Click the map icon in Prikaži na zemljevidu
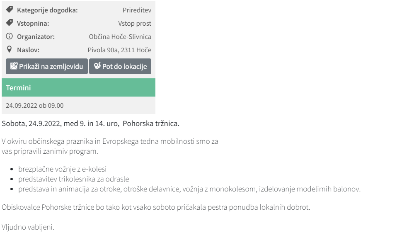Viewport: 397px width, 235px height. (14, 66)
